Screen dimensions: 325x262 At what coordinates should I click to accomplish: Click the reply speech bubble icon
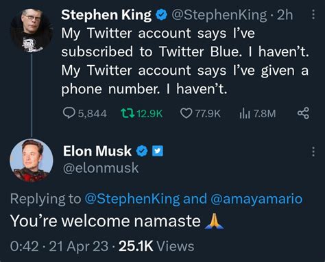[69, 113]
